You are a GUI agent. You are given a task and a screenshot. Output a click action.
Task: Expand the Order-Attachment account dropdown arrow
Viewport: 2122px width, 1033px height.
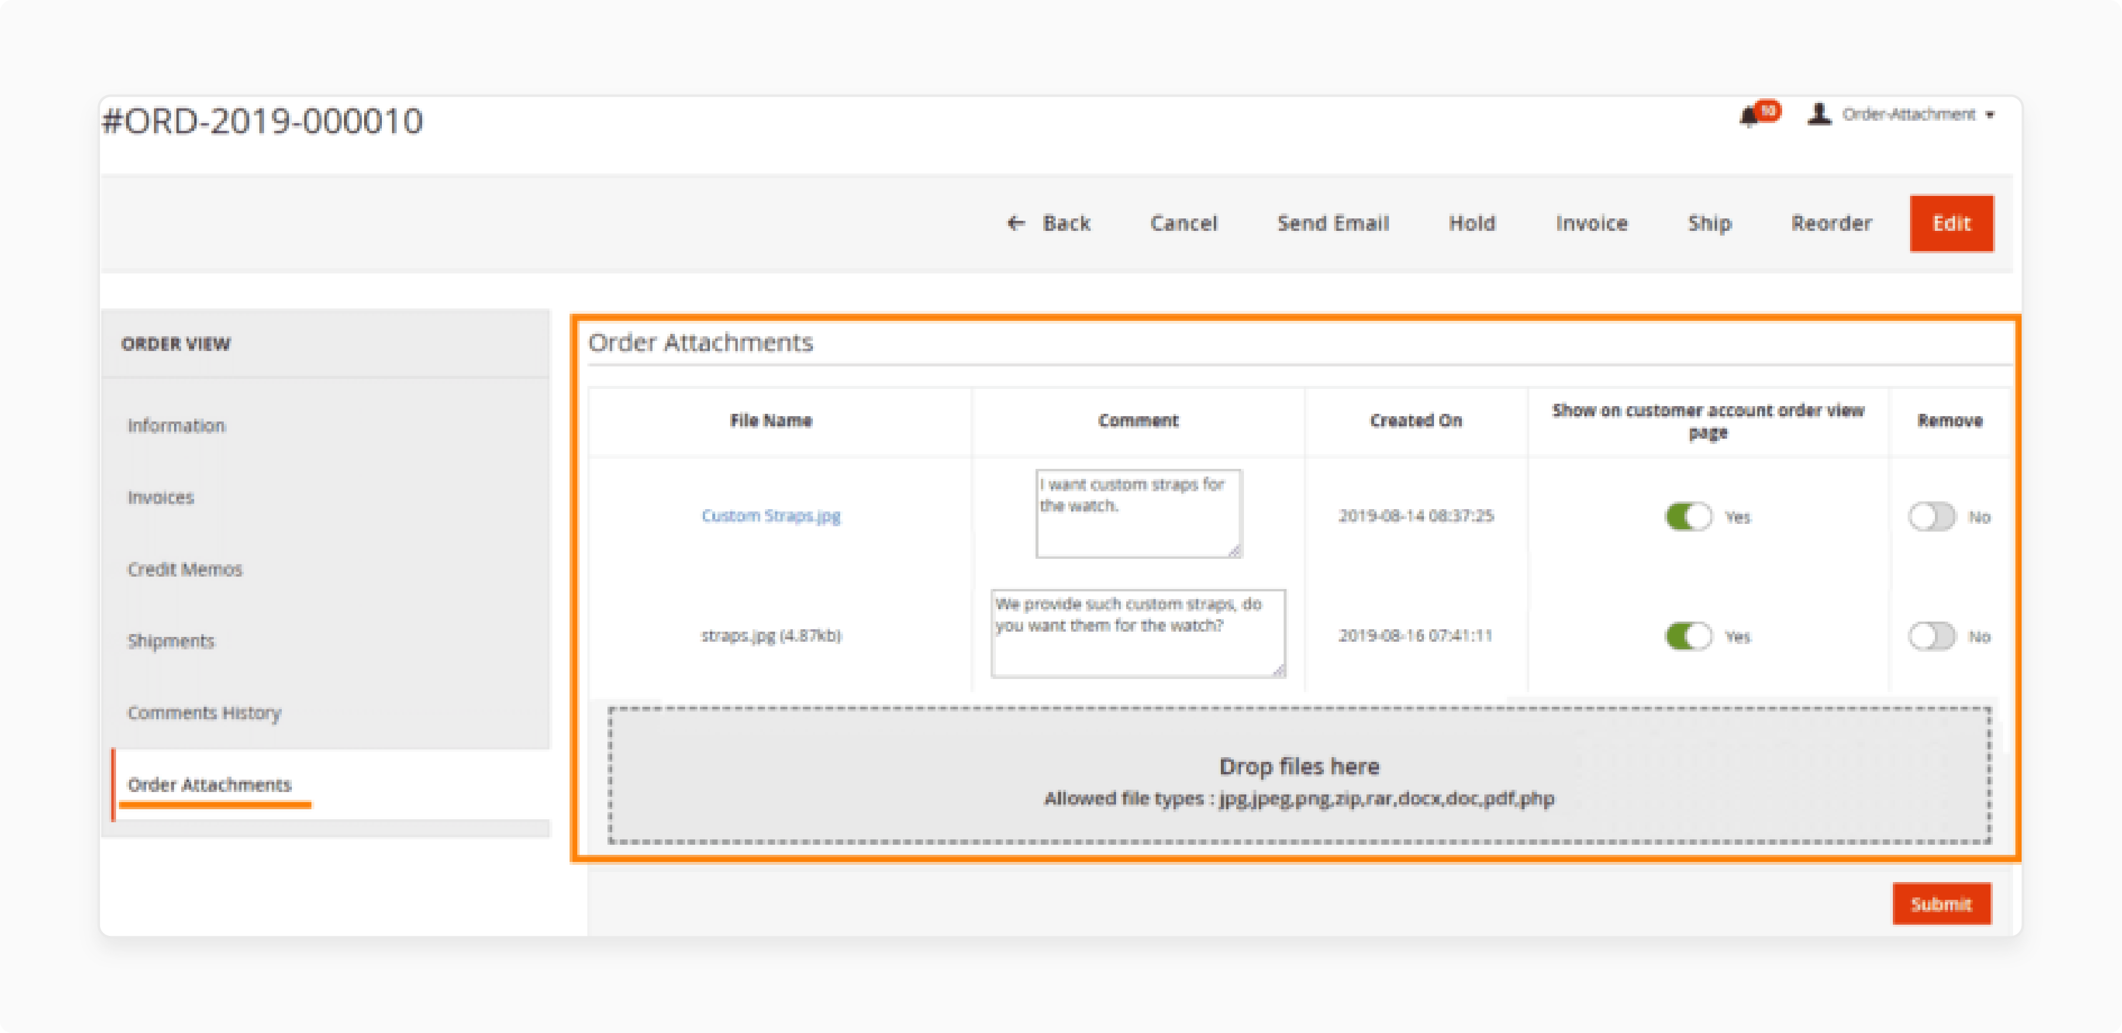[x=1989, y=115]
